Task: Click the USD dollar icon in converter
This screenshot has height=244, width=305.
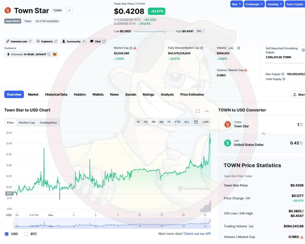Action: pyautogui.click(x=227, y=143)
